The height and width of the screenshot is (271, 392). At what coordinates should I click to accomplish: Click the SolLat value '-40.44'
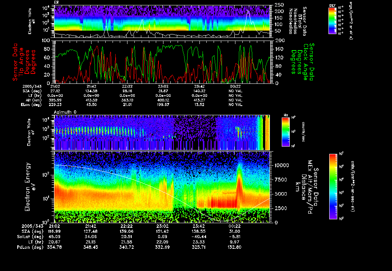(x=199, y=237)
